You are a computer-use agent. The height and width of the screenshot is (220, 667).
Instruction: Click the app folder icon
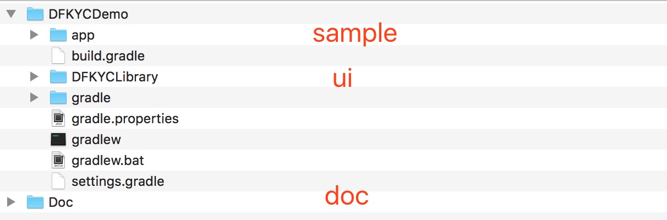coord(58,35)
